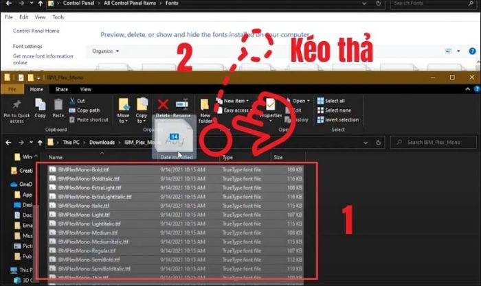Click Get more font information online
This screenshot has width=481, height=286.
43,59
